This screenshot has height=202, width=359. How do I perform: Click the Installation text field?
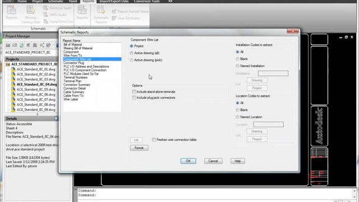[273, 74]
